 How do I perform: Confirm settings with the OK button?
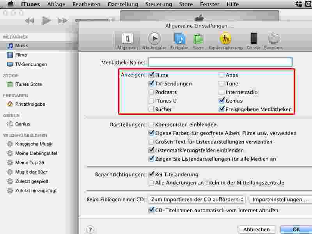point(296,229)
